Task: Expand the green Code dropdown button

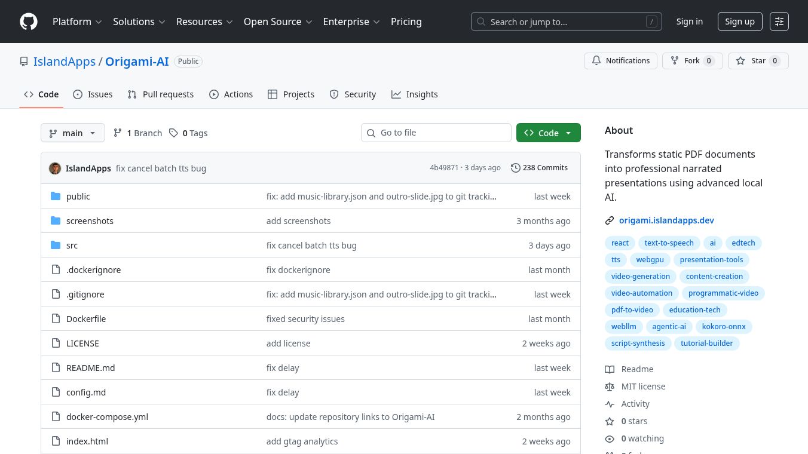Action: [548, 133]
